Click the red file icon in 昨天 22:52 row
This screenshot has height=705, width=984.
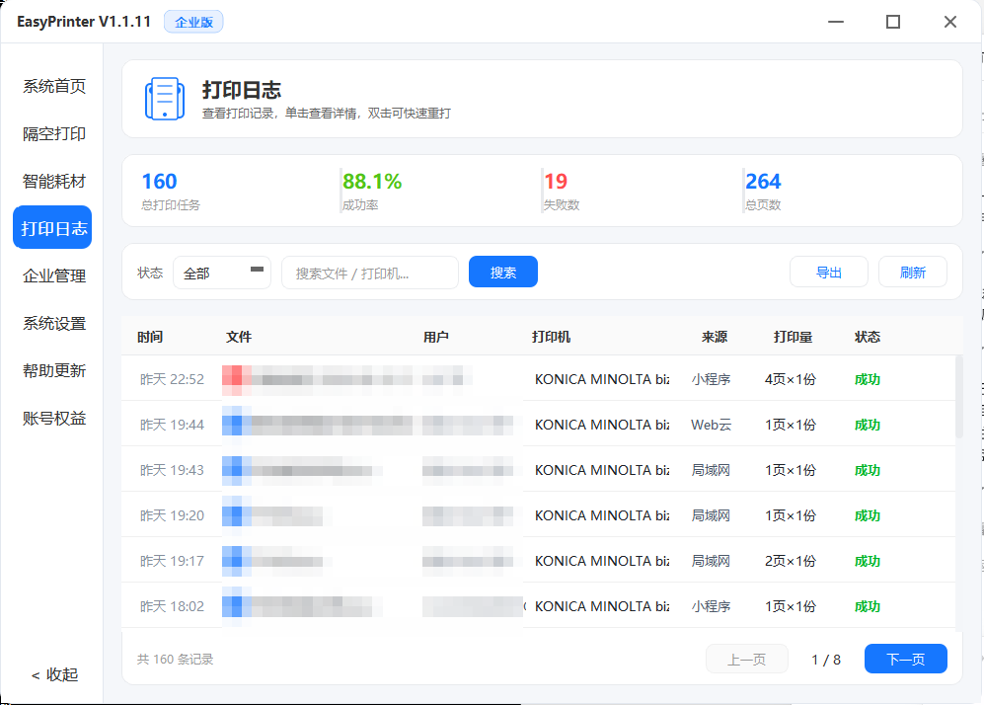pos(237,380)
